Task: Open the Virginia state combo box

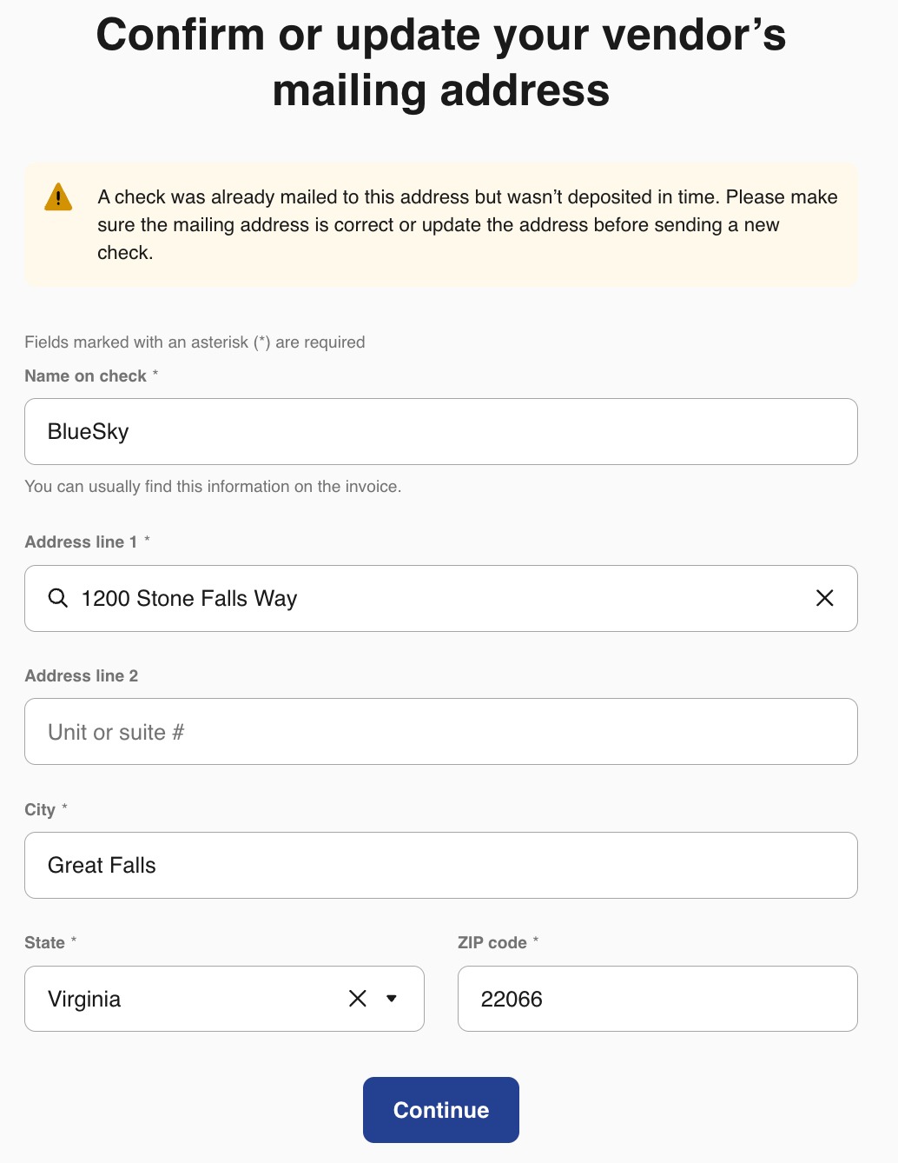Action: pyautogui.click(x=224, y=999)
